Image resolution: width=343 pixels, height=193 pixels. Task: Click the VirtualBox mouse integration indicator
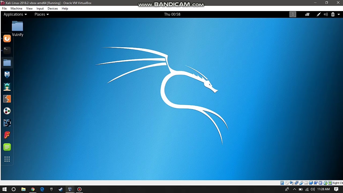coord(325,183)
